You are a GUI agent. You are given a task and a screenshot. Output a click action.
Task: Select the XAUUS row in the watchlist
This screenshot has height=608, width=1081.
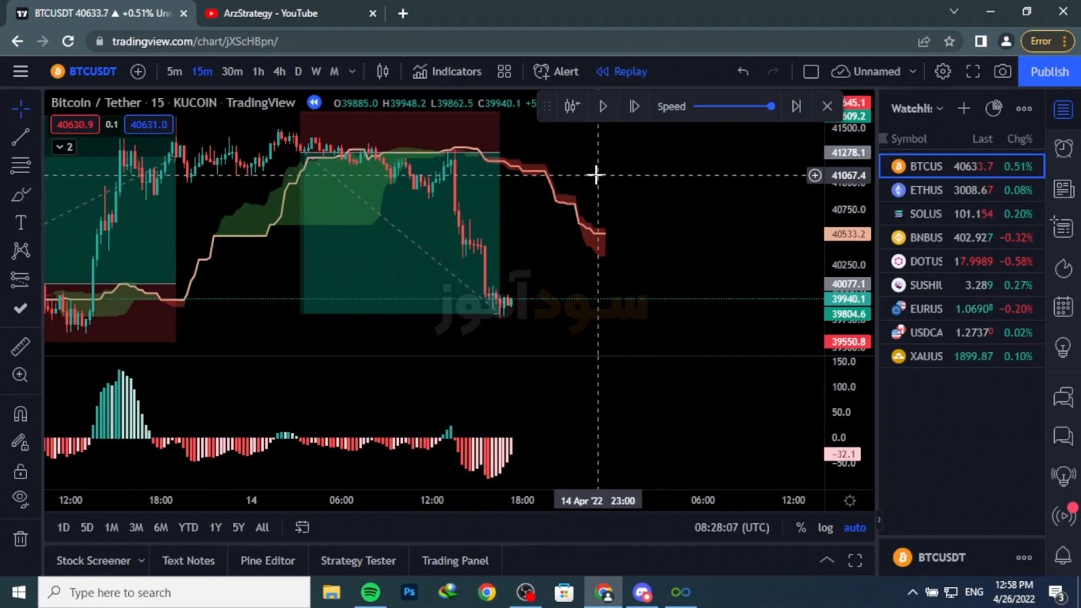click(962, 356)
